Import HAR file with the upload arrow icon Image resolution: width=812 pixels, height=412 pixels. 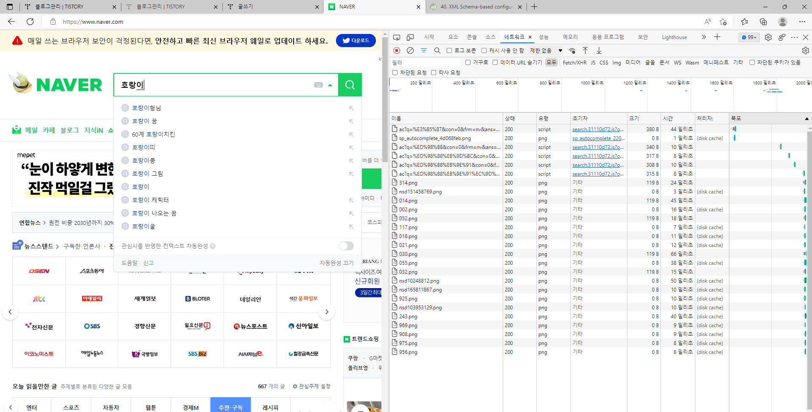click(x=585, y=50)
